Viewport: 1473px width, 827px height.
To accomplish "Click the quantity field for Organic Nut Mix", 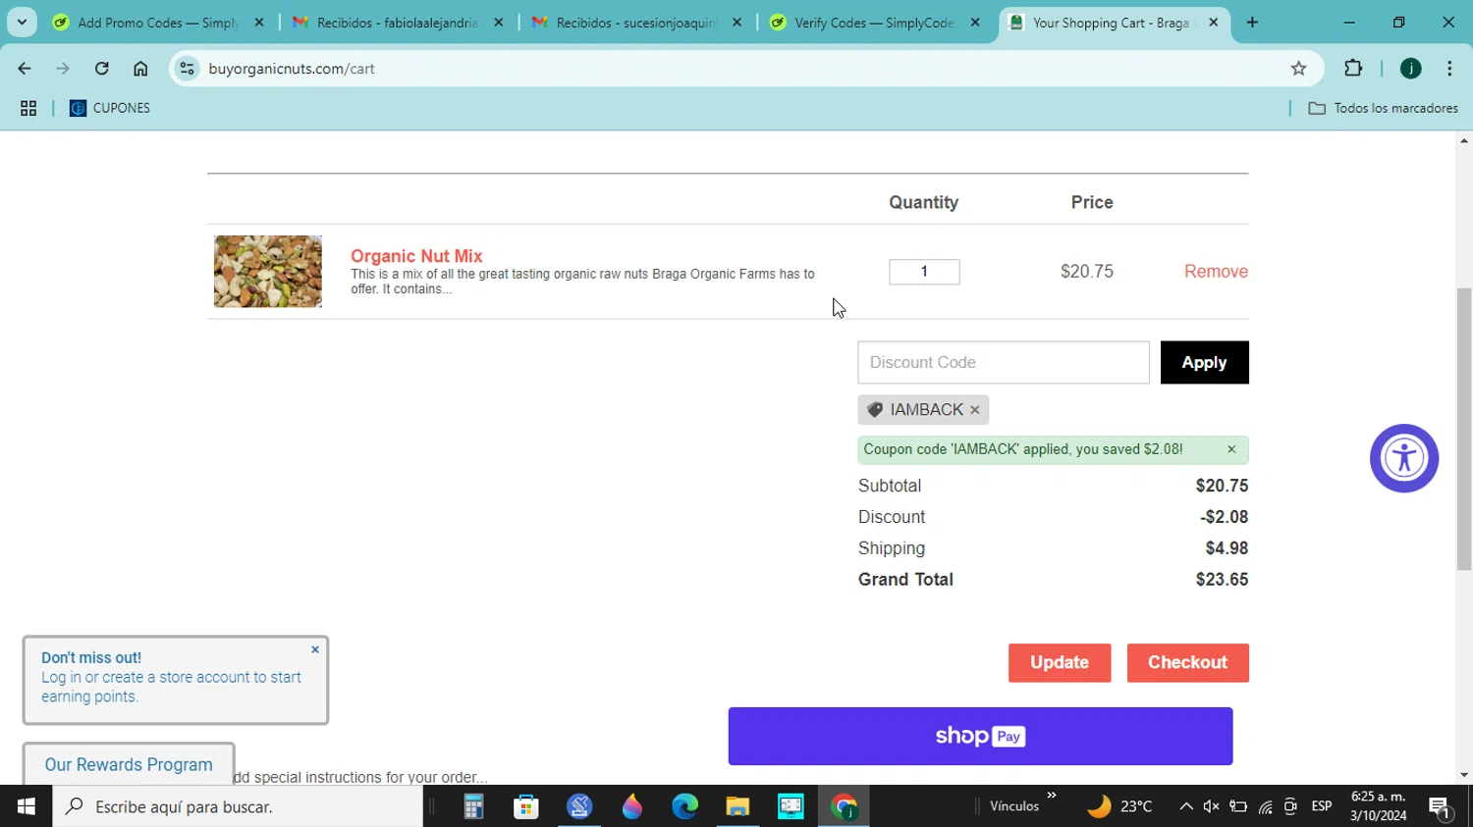I will tap(924, 272).
